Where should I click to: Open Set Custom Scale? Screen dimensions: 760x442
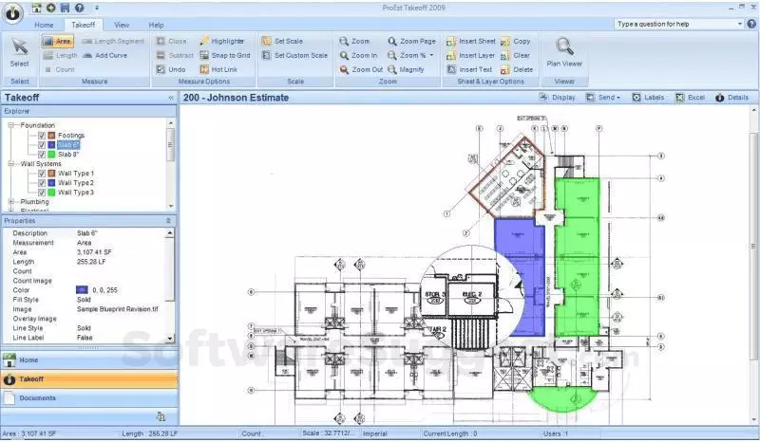point(294,55)
